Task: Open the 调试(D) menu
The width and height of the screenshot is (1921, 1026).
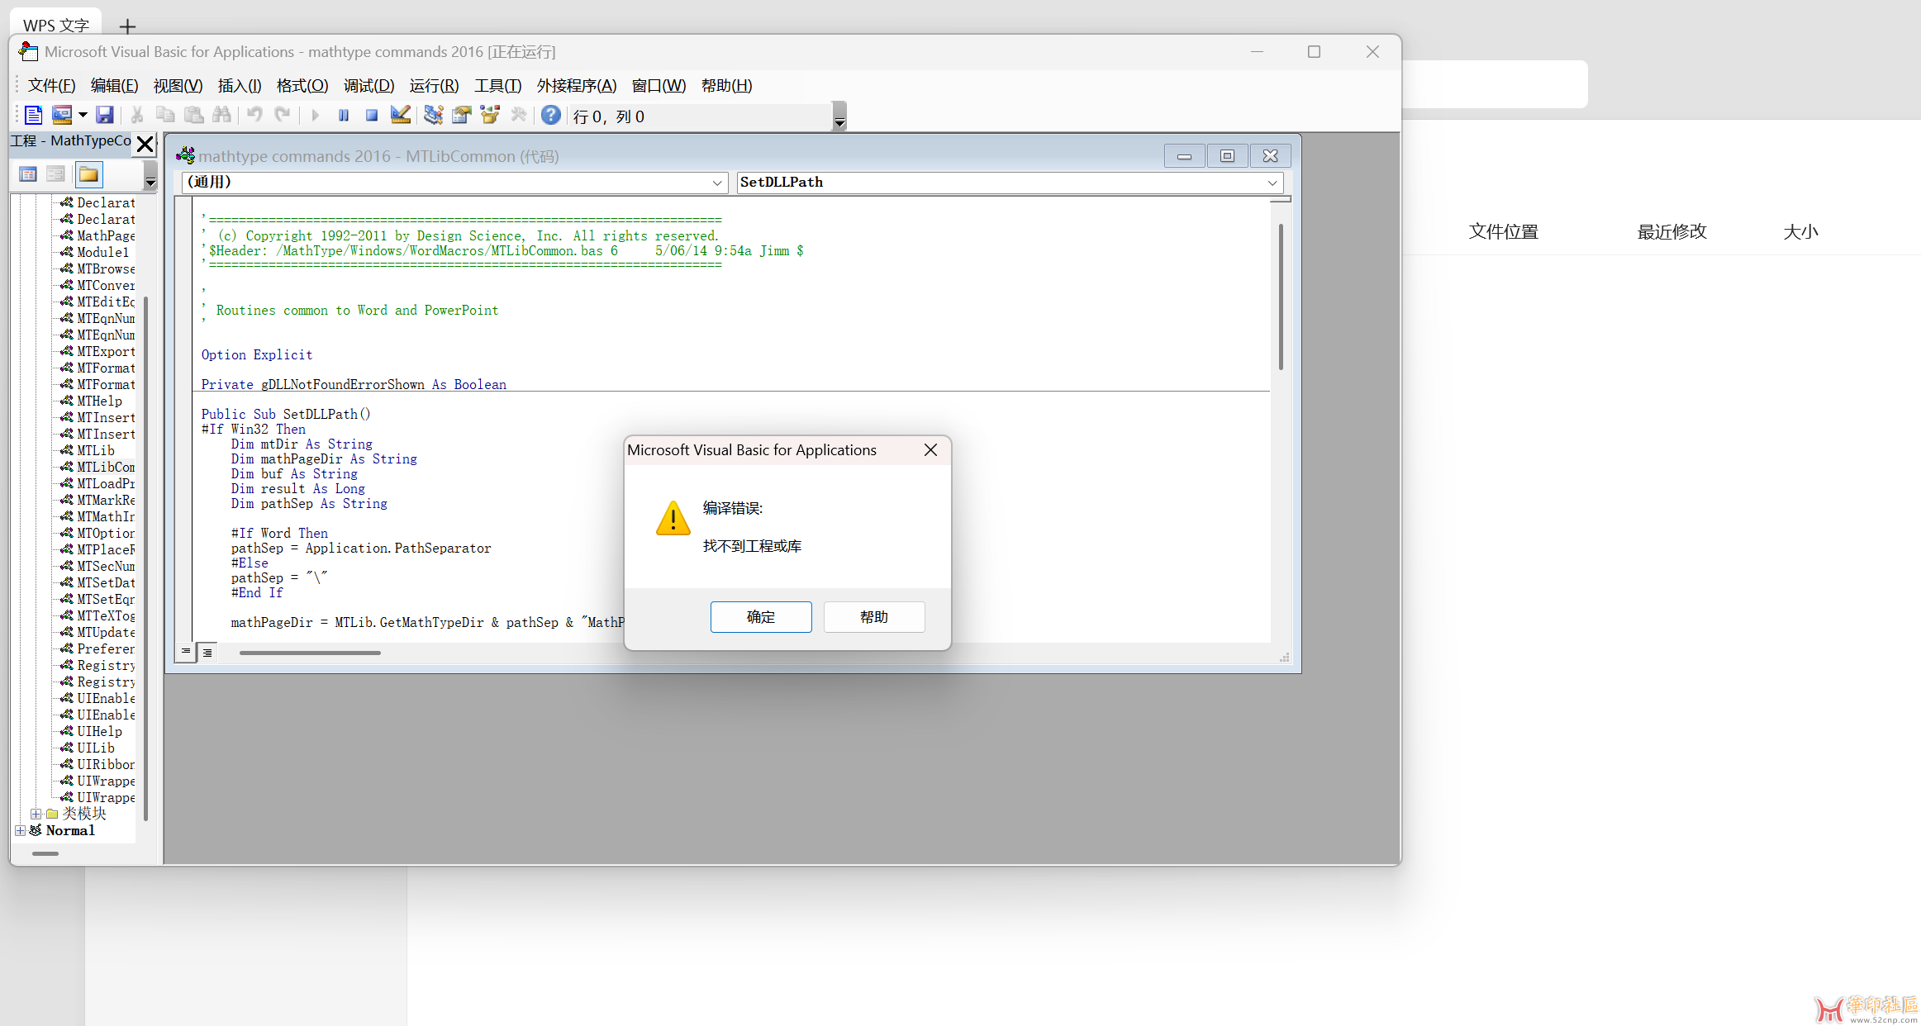Action: point(369,86)
